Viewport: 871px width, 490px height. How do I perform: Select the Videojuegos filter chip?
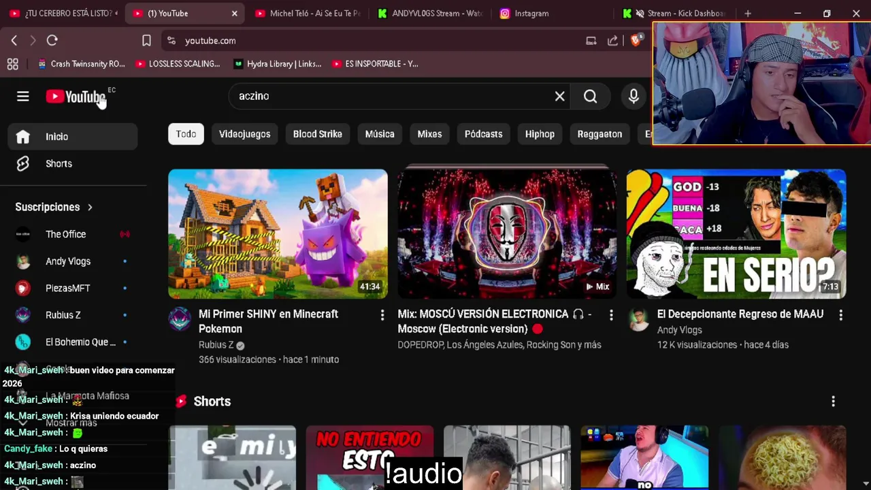(245, 134)
